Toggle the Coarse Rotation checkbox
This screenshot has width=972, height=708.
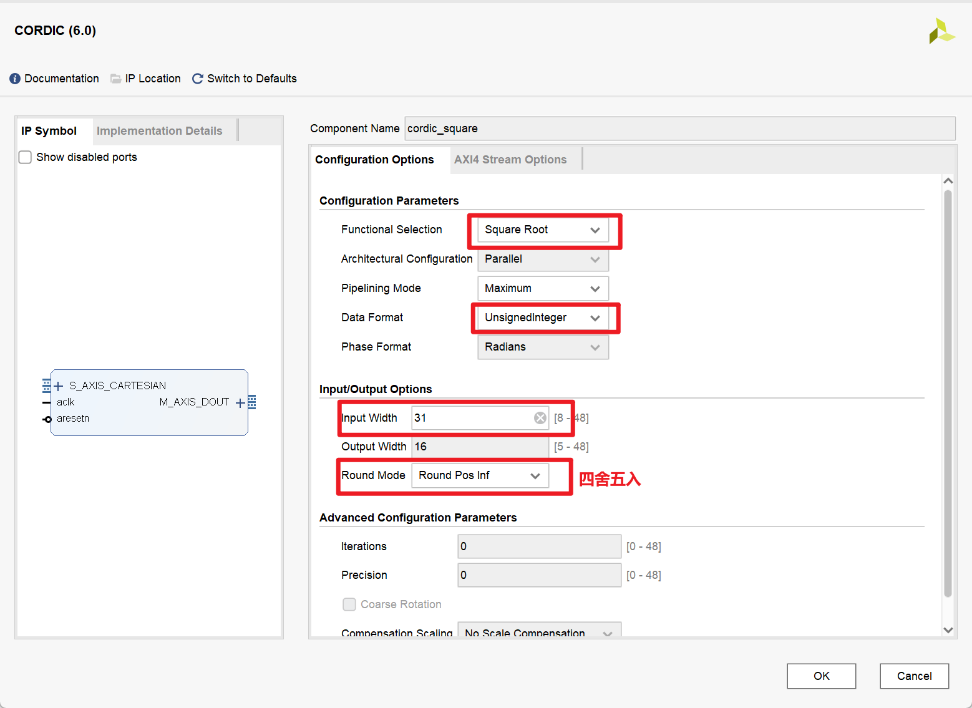(349, 604)
